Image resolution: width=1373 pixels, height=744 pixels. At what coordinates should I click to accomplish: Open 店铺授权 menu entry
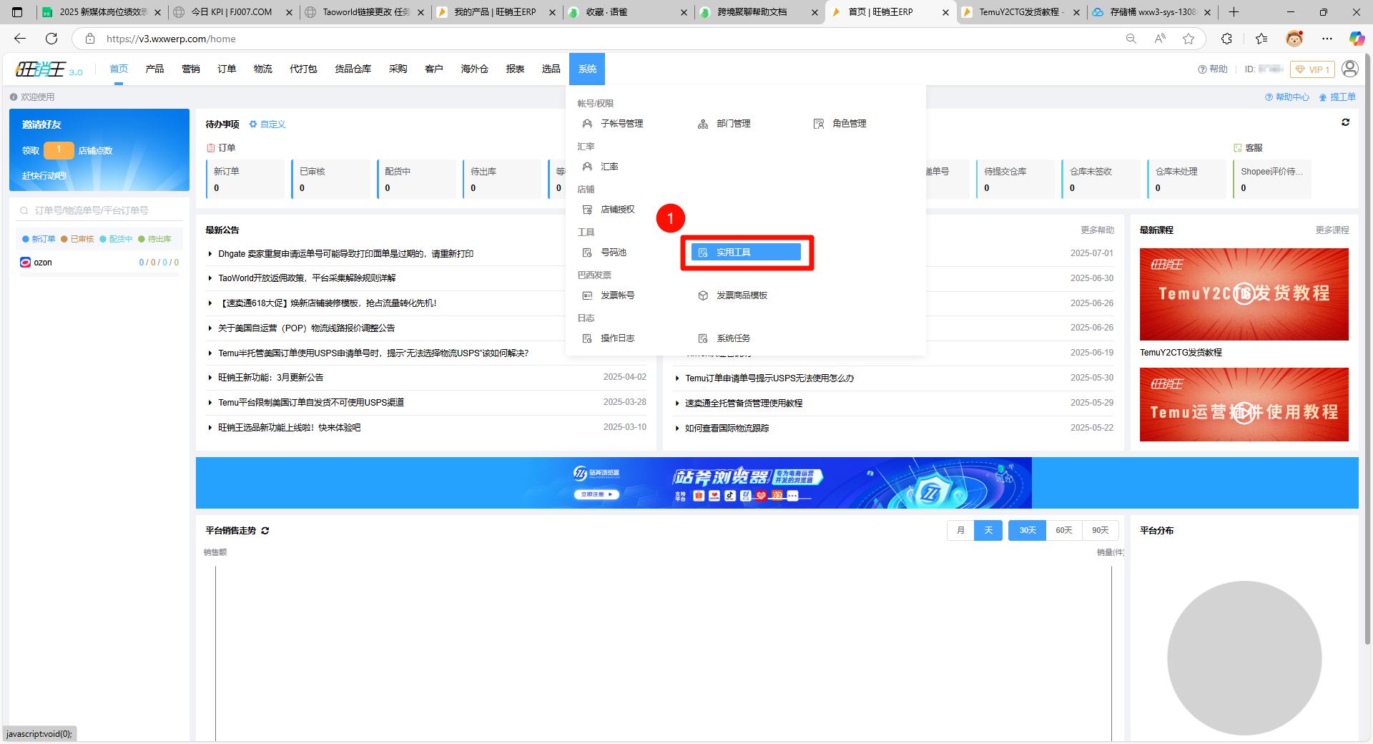coord(609,210)
